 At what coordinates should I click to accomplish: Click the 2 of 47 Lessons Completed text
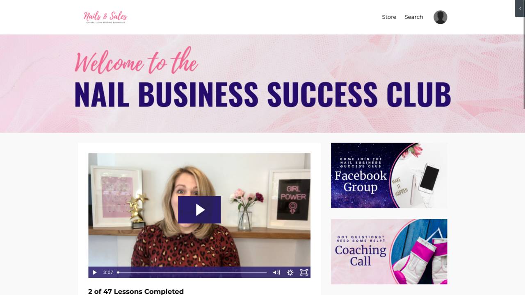136,291
